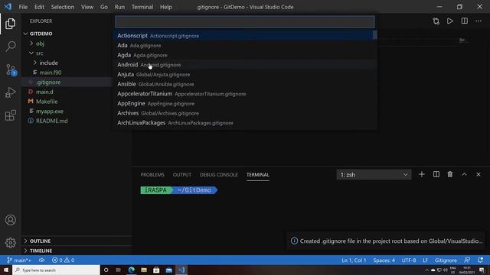Click Gitignore language mode in status bar
This screenshot has width=490, height=275.
click(x=446, y=260)
